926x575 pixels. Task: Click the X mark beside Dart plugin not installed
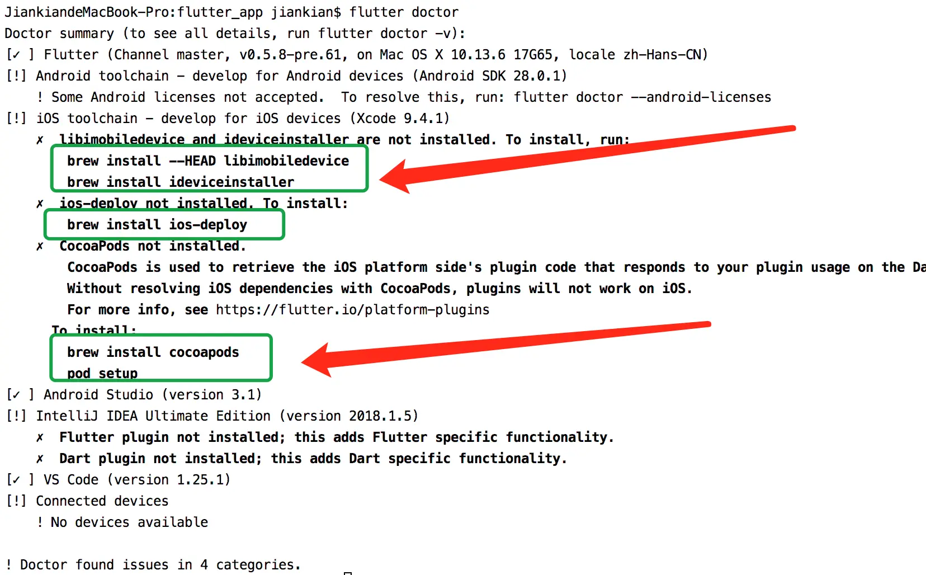[40, 459]
